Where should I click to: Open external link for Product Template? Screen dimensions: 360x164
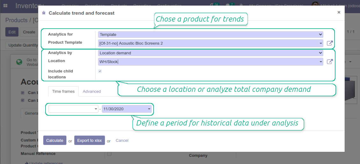[330, 43]
